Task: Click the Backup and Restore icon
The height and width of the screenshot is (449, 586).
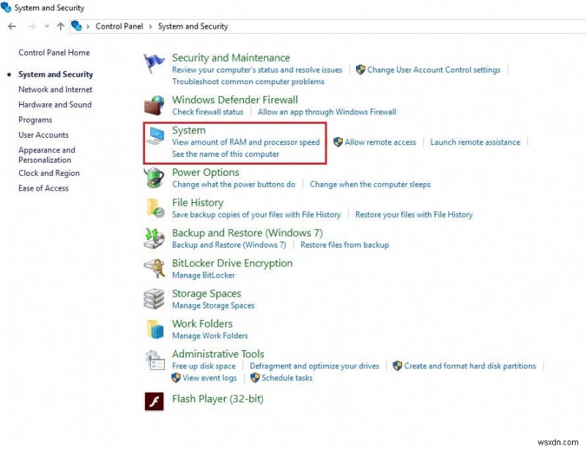Action: (x=154, y=238)
